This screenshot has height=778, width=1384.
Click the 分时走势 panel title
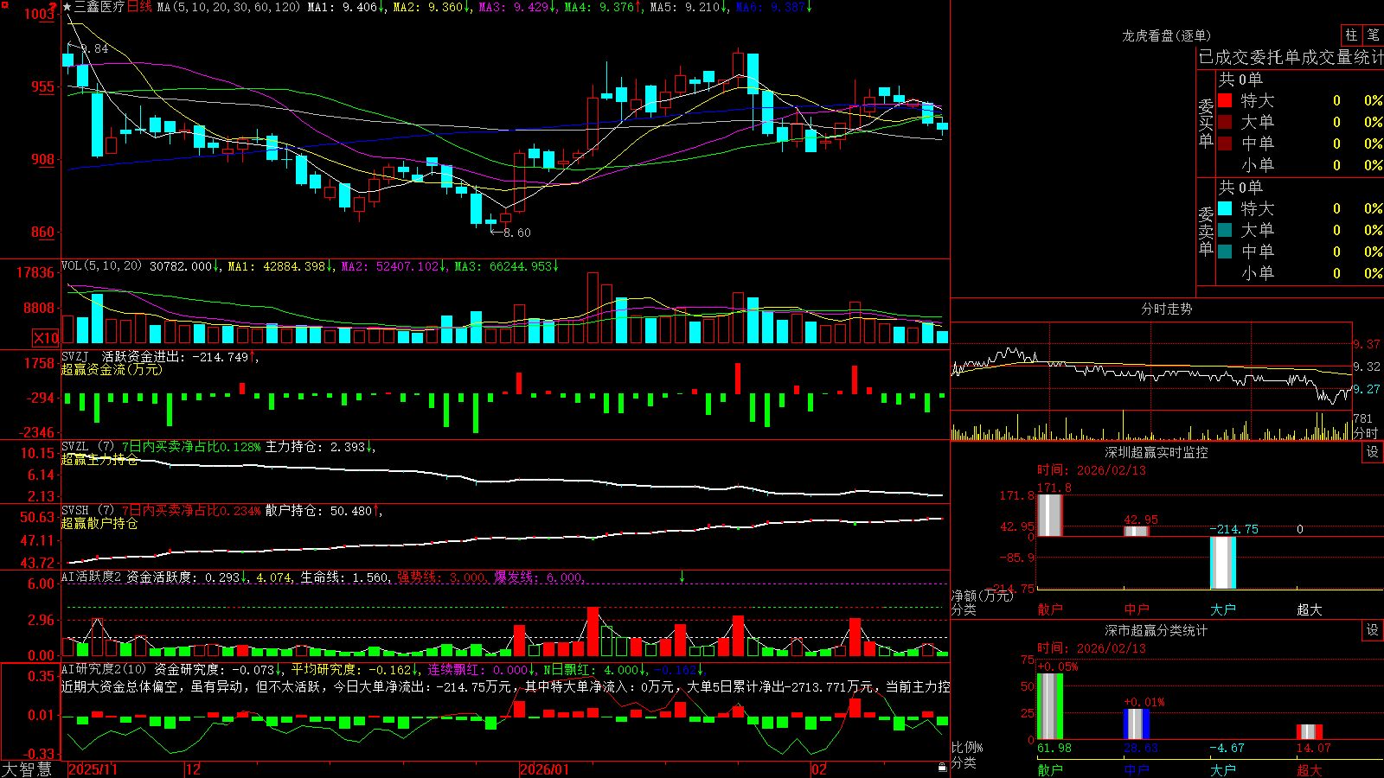1166,309
